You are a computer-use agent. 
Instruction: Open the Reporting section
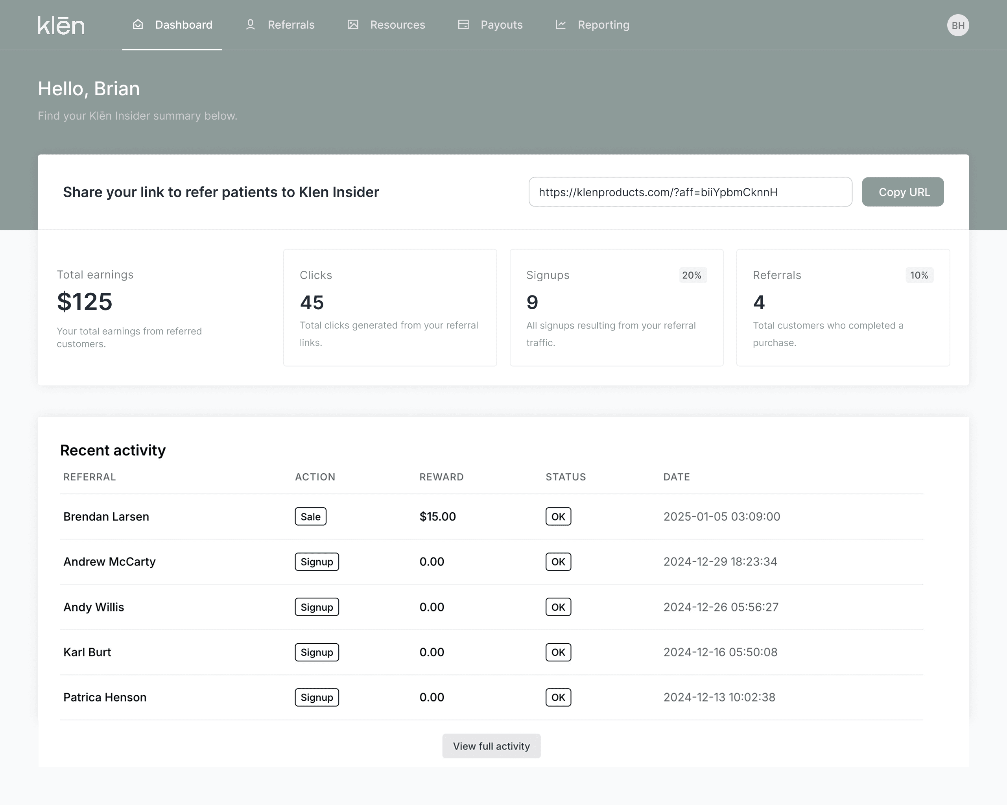(603, 25)
